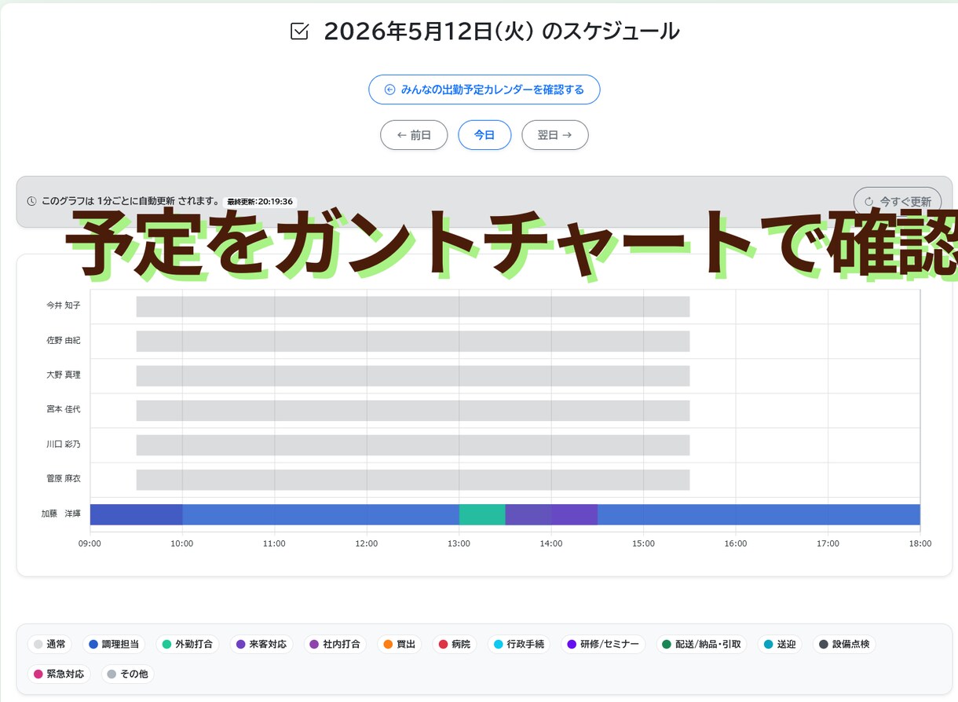Image resolution: width=958 pixels, height=702 pixels.
Task: Jump to today (今日)
Action: pos(484,135)
